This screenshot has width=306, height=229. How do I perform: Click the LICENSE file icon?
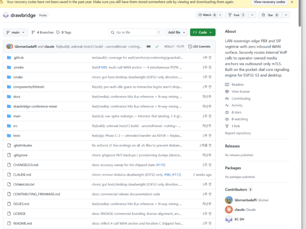[x=9, y=214]
